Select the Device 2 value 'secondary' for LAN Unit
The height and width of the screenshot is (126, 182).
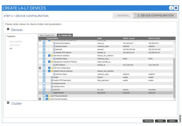[152, 90]
